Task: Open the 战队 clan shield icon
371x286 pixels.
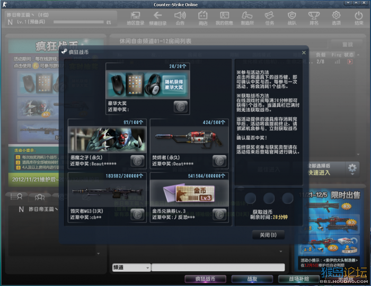Action: tap(291, 18)
